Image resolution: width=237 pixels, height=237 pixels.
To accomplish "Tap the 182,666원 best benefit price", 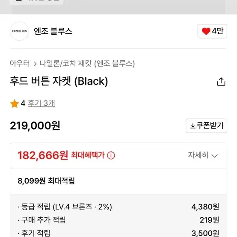I will point(43,155).
